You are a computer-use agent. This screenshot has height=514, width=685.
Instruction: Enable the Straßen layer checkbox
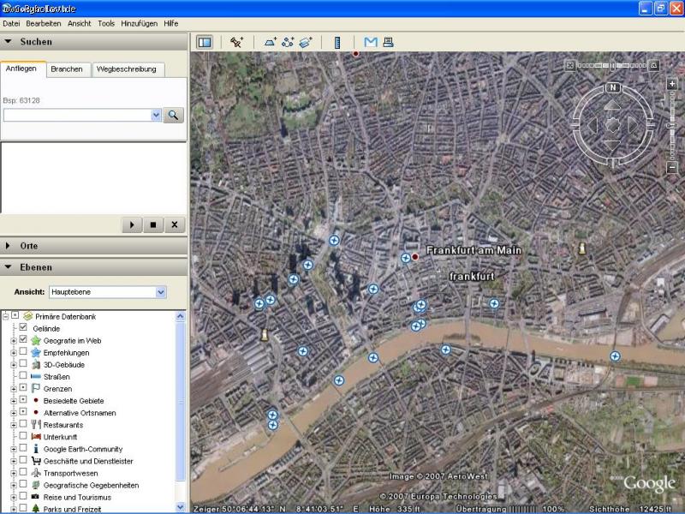pyautogui.click(x=23, y=376)
